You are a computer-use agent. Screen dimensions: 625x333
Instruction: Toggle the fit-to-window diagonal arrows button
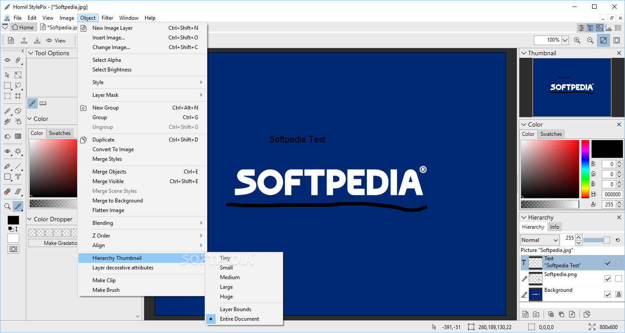click(604, 40)
